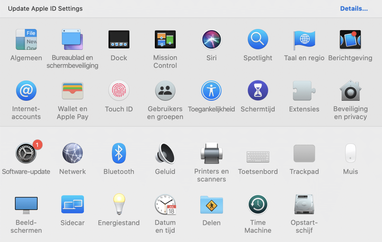Open the Sidecar preferences pane
The width and height of the screenshot is (382, 242).
tap(72, 204)
